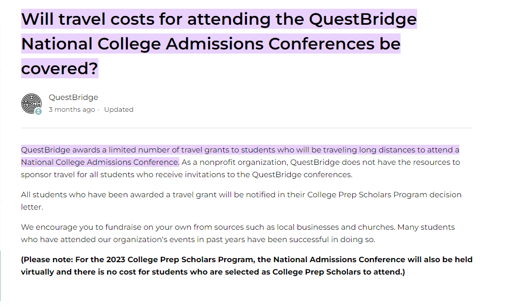Click the highlighted article title heading

pyautogui.click(x=219, y=43)
